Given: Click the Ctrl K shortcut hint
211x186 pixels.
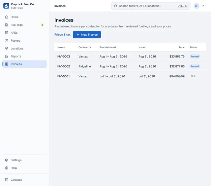Looking at the screenshot, I should coord(182,6).
